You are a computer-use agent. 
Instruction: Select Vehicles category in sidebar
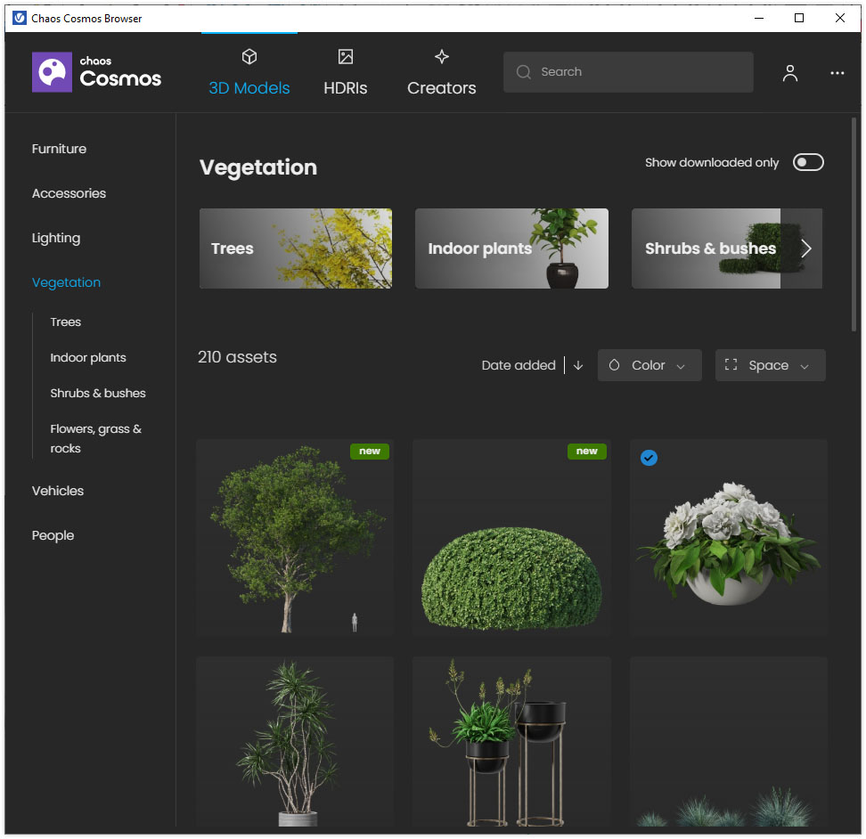(58, 491)
